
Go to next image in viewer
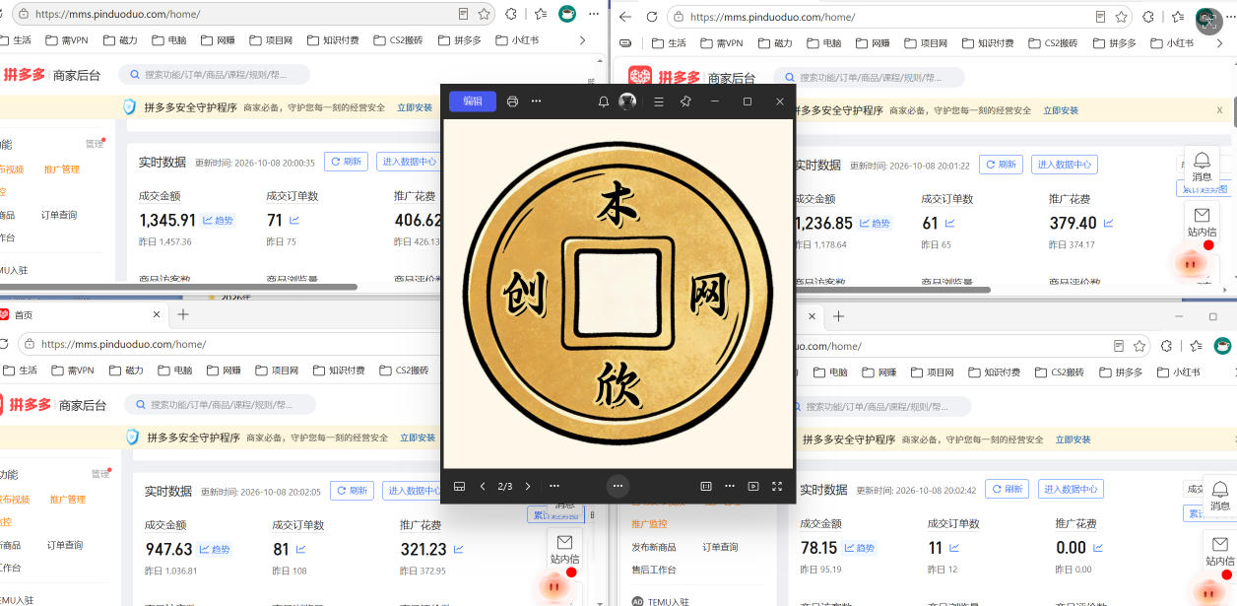coord(528,486)
